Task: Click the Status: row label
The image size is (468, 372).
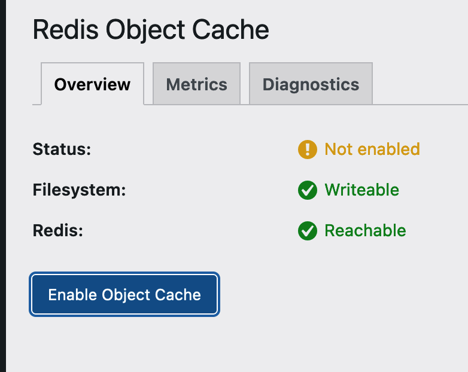Action: 62,149
